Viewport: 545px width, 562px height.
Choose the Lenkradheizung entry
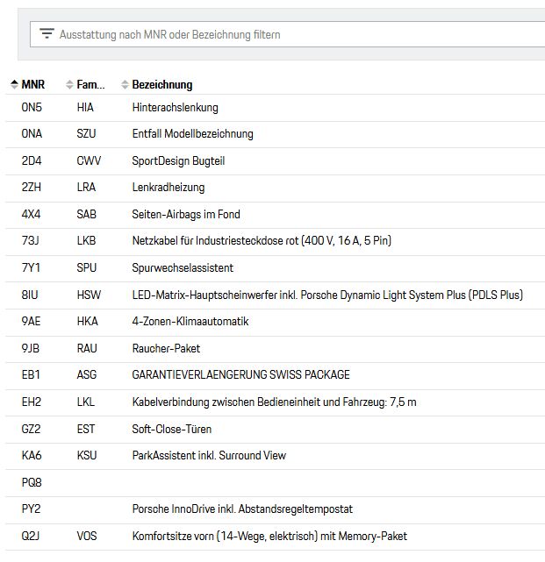168,188
